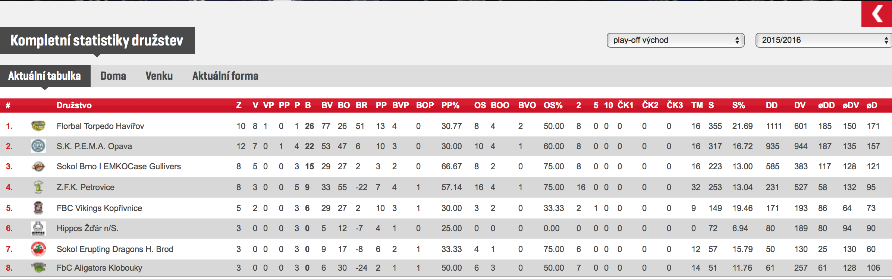Select the Aktuální tabulka tab
The image size is (892, 280).
[45, 76]
